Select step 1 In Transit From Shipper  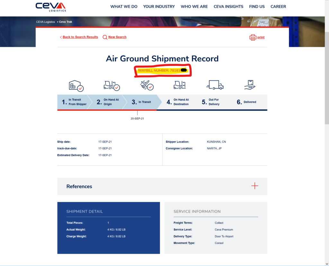coord(74,102)
